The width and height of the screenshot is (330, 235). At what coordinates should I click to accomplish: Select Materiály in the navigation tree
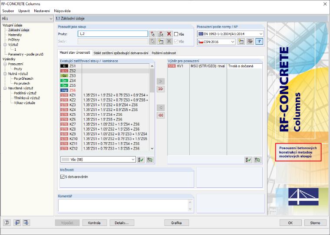click(x=15, y=35)
